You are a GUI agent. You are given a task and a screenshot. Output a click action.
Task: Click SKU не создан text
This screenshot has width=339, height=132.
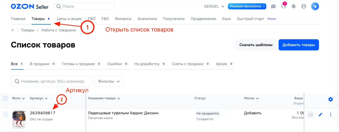tap(41, 119)
